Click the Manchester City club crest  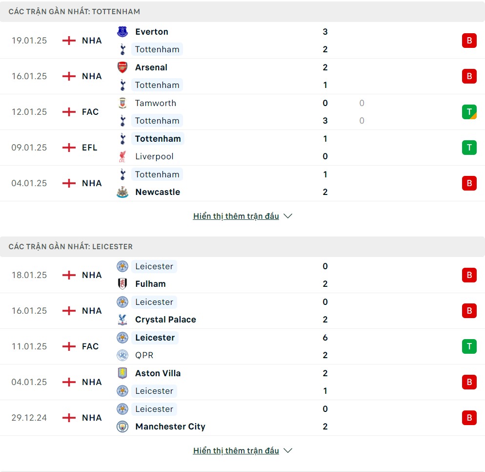(122, 427)
